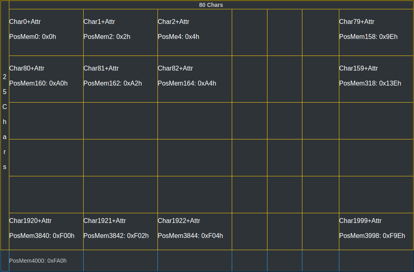Click the PosMe4: 0x4h address text
Screen dimensions: 414x272
pos(178,37)
